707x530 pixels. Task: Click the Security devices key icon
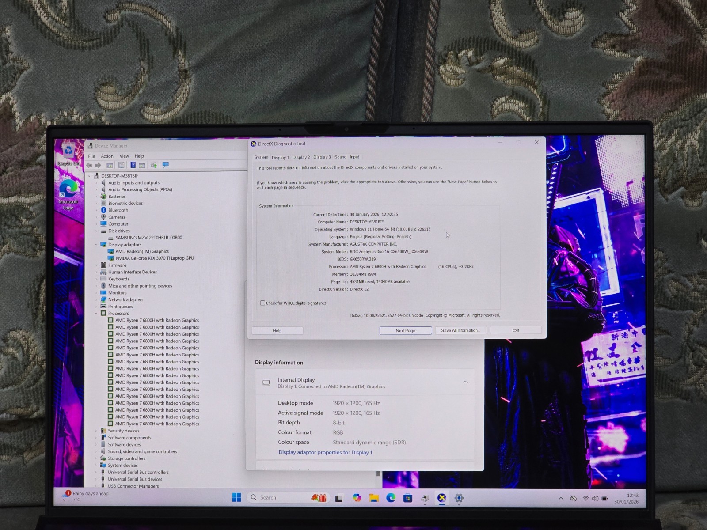tap(103, 431)
